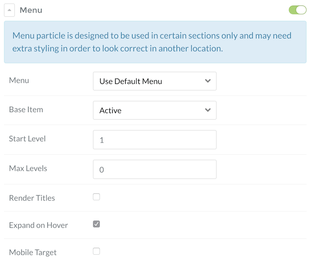Click the Max Levels field label
Viewport: 311px width, 266px height.
(28, 168)
